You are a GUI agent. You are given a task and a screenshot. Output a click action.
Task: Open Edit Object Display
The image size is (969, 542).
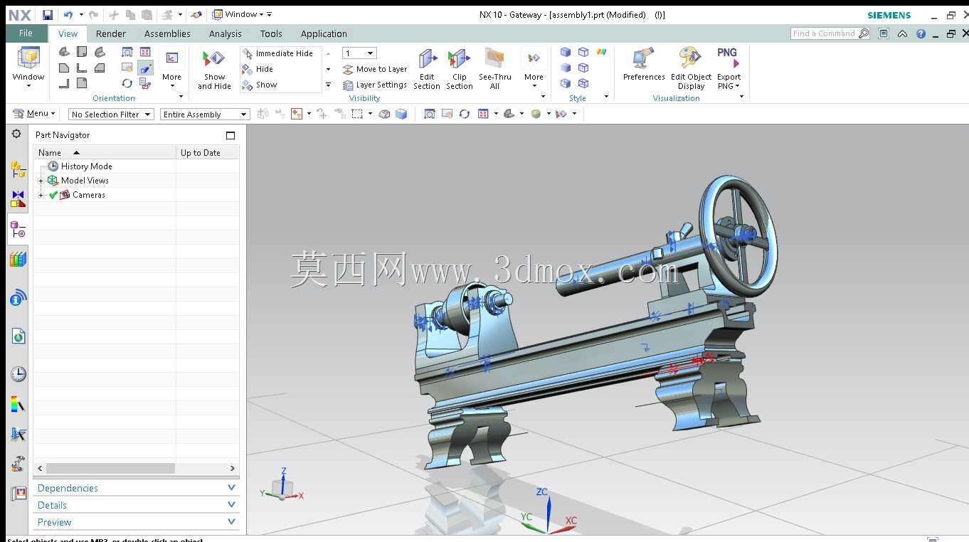click(691, 70)
